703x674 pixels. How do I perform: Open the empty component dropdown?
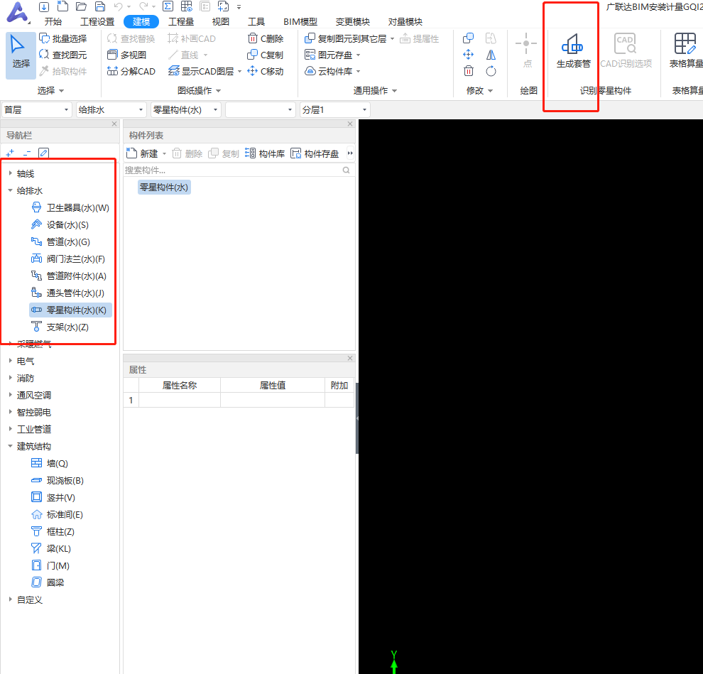coord(261,109)
